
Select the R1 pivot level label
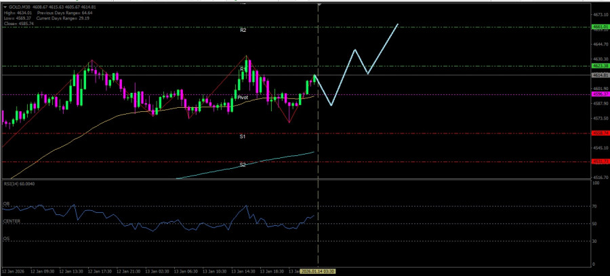(x=242, y=69)
